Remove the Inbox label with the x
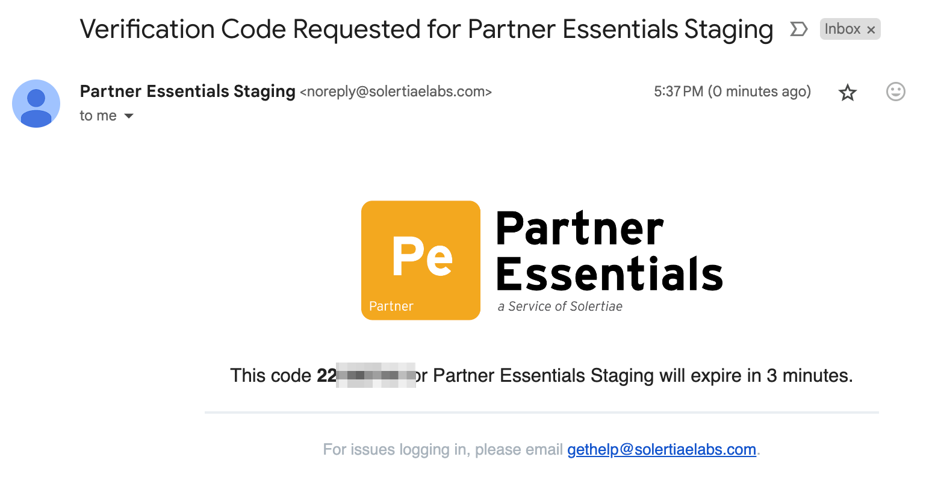The width and height of the screenshot is (932, 489). (x=871, y=30)
